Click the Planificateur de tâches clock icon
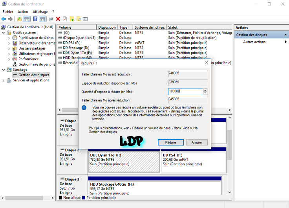The width and height of the screenshot is (289, 208). pos(15,38)
